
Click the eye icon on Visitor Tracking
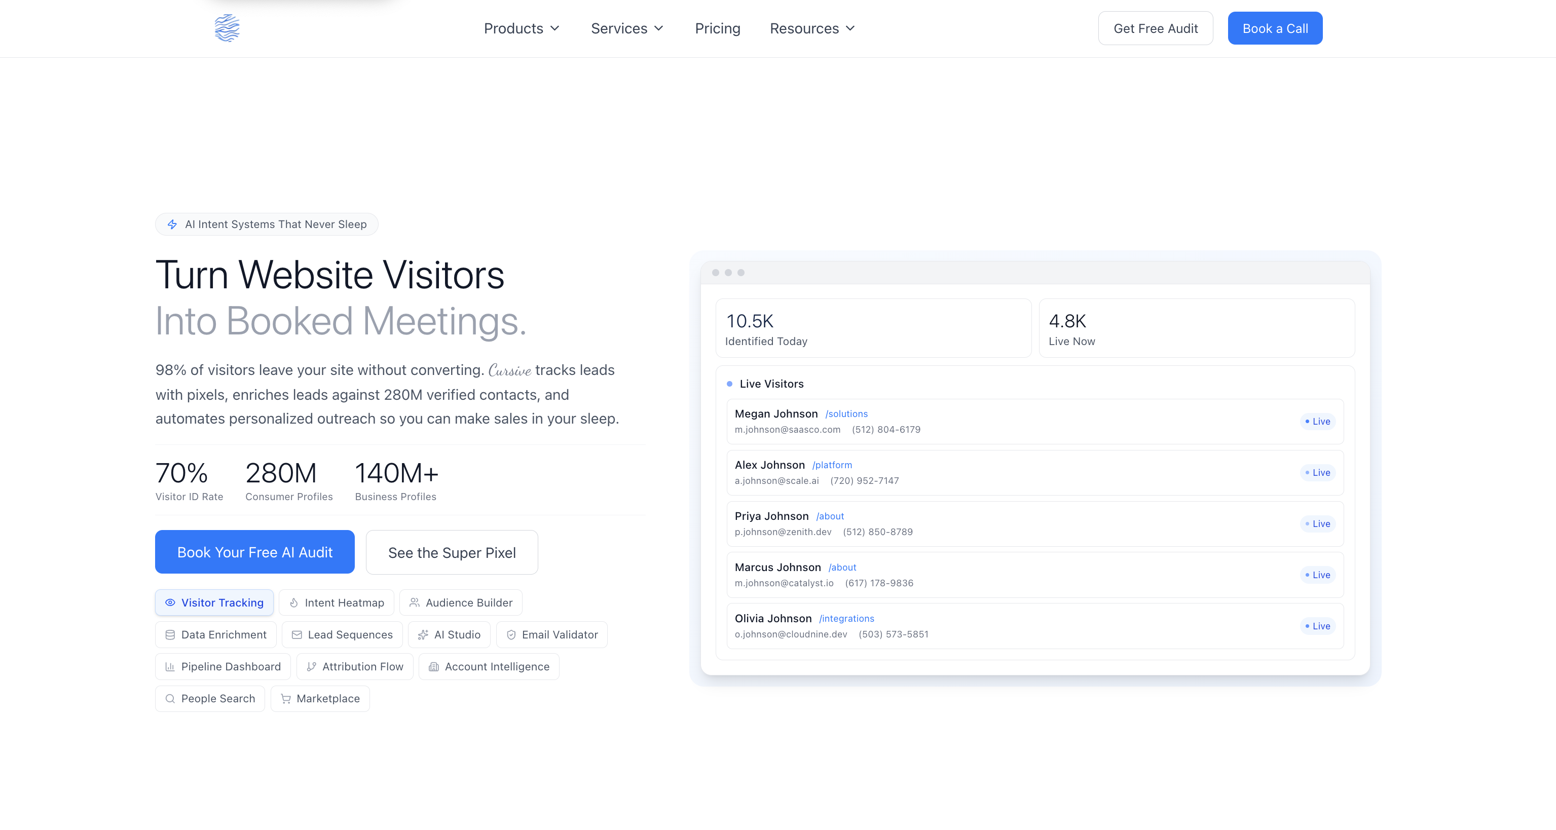click(170, 602)
